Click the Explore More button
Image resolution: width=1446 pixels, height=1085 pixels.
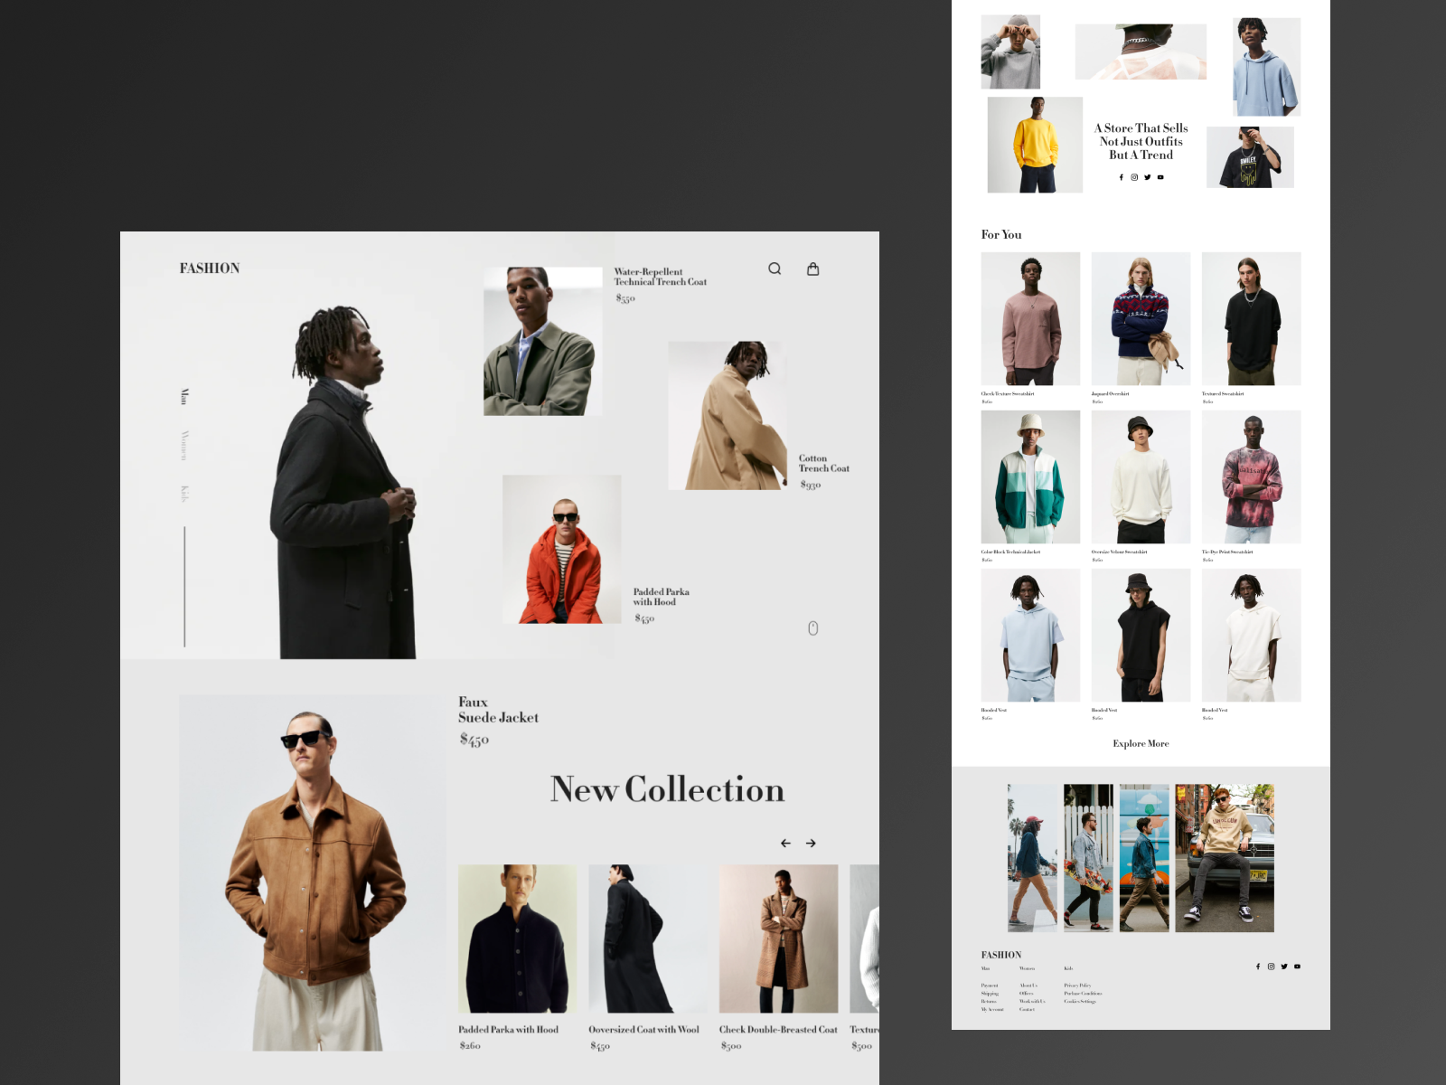pyautogui.click(x=1141, y=743)
